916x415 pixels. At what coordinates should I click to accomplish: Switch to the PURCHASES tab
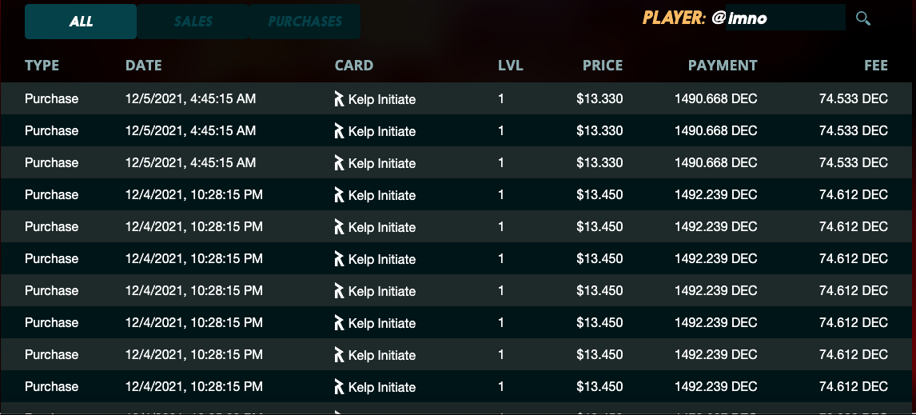(305, 22)
